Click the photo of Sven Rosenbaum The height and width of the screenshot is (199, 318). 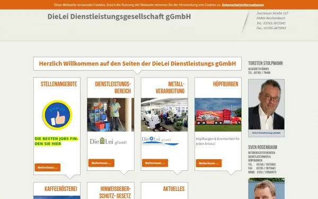click(266, 188)
